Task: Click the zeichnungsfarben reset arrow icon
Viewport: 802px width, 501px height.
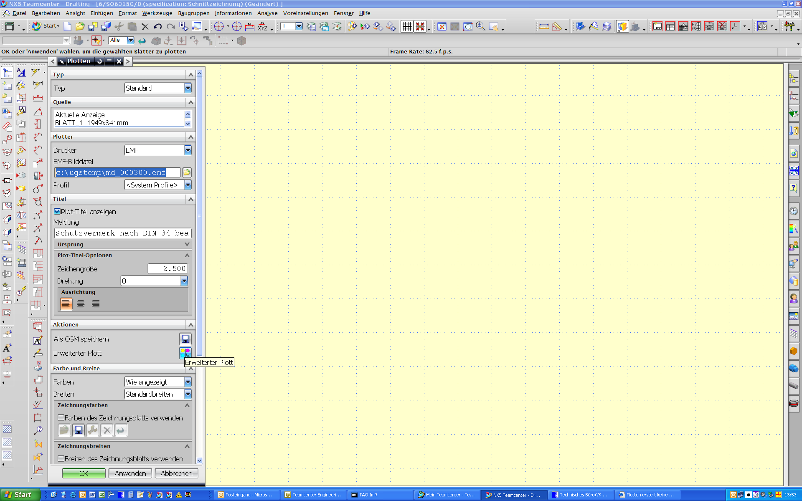Action: coord(121,430)
